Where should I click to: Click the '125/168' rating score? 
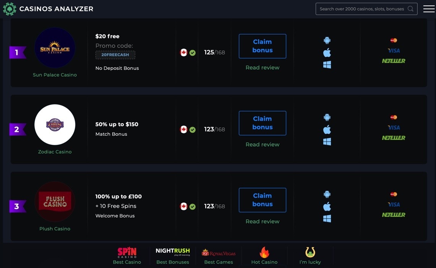click(x=214, y=53)
